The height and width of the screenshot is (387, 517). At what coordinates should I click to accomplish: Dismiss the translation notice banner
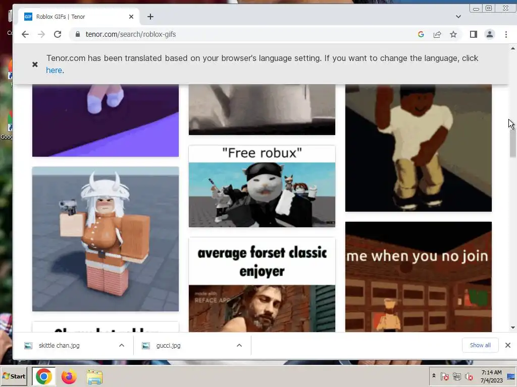[35, 64]
